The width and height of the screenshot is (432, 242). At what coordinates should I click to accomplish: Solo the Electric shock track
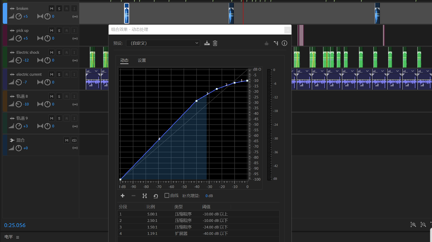pyautogui.click(x=59, y=52)
